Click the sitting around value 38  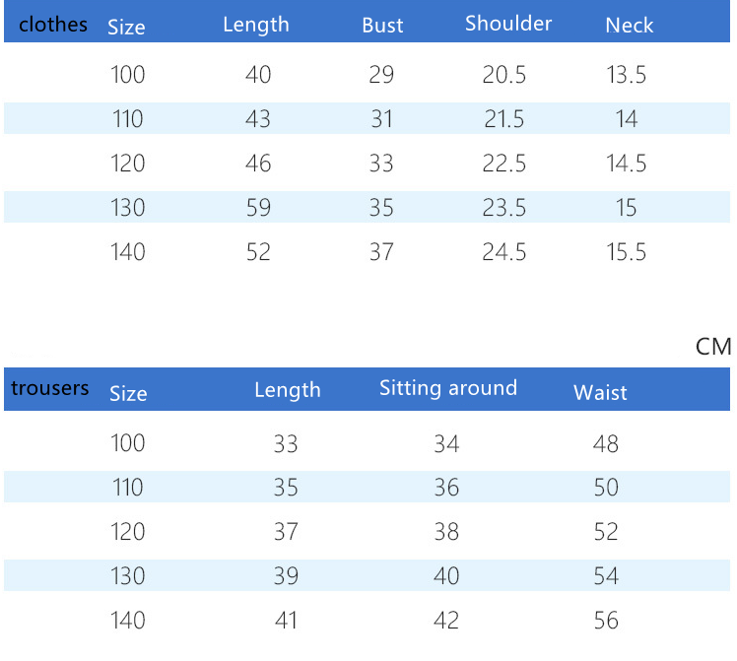(446, 532)
